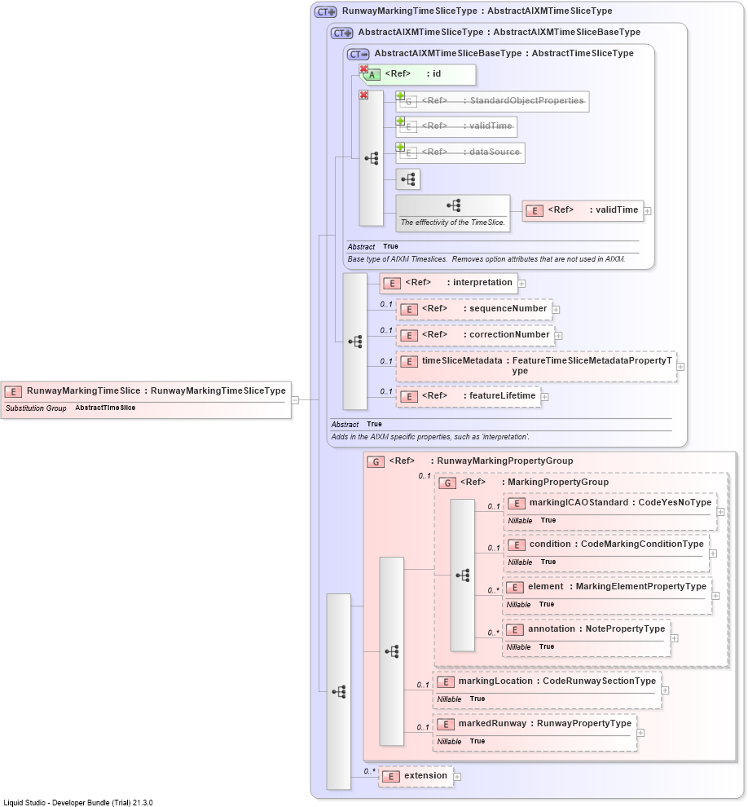The width and height of the screenshot is (748, 807).
Task: Select the 'AbstractTimeSlice' substitution group value
Action: tap(105, 408)
